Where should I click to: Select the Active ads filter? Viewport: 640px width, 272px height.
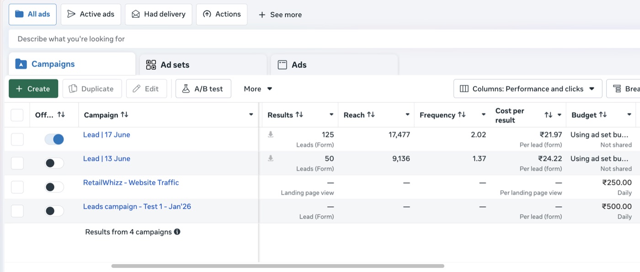coord(91,14)
